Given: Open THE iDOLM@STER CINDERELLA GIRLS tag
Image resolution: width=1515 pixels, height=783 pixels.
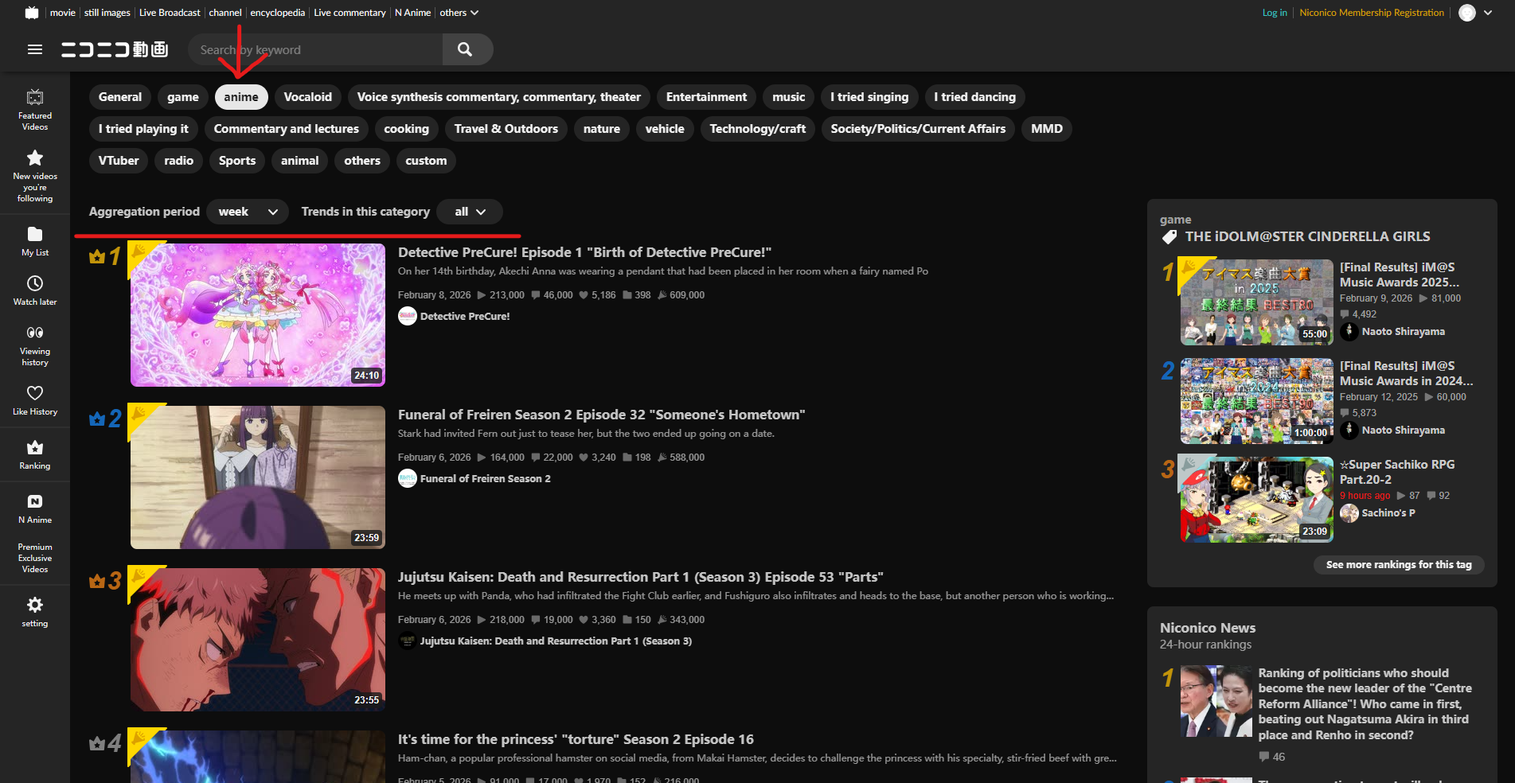Looking at the screenshot, I should click(x=1308, y=236).
